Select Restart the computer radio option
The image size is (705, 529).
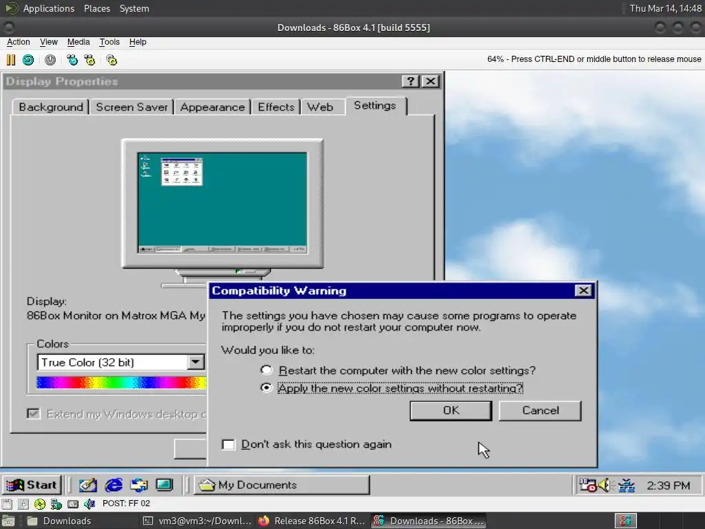[x=266, y=370]
